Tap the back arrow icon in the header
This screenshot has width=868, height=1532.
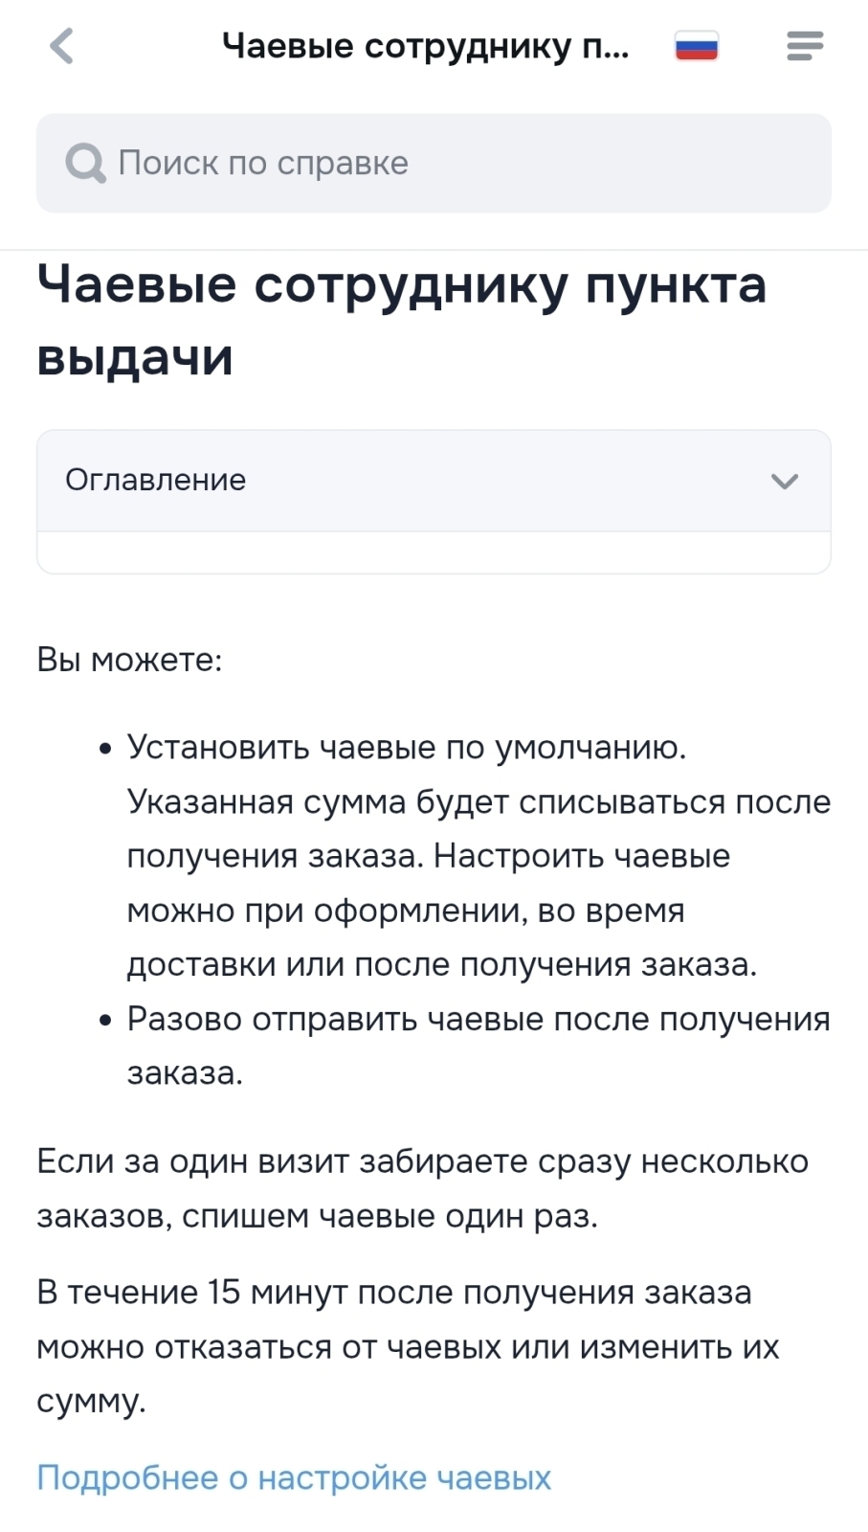tap(61, 46)
